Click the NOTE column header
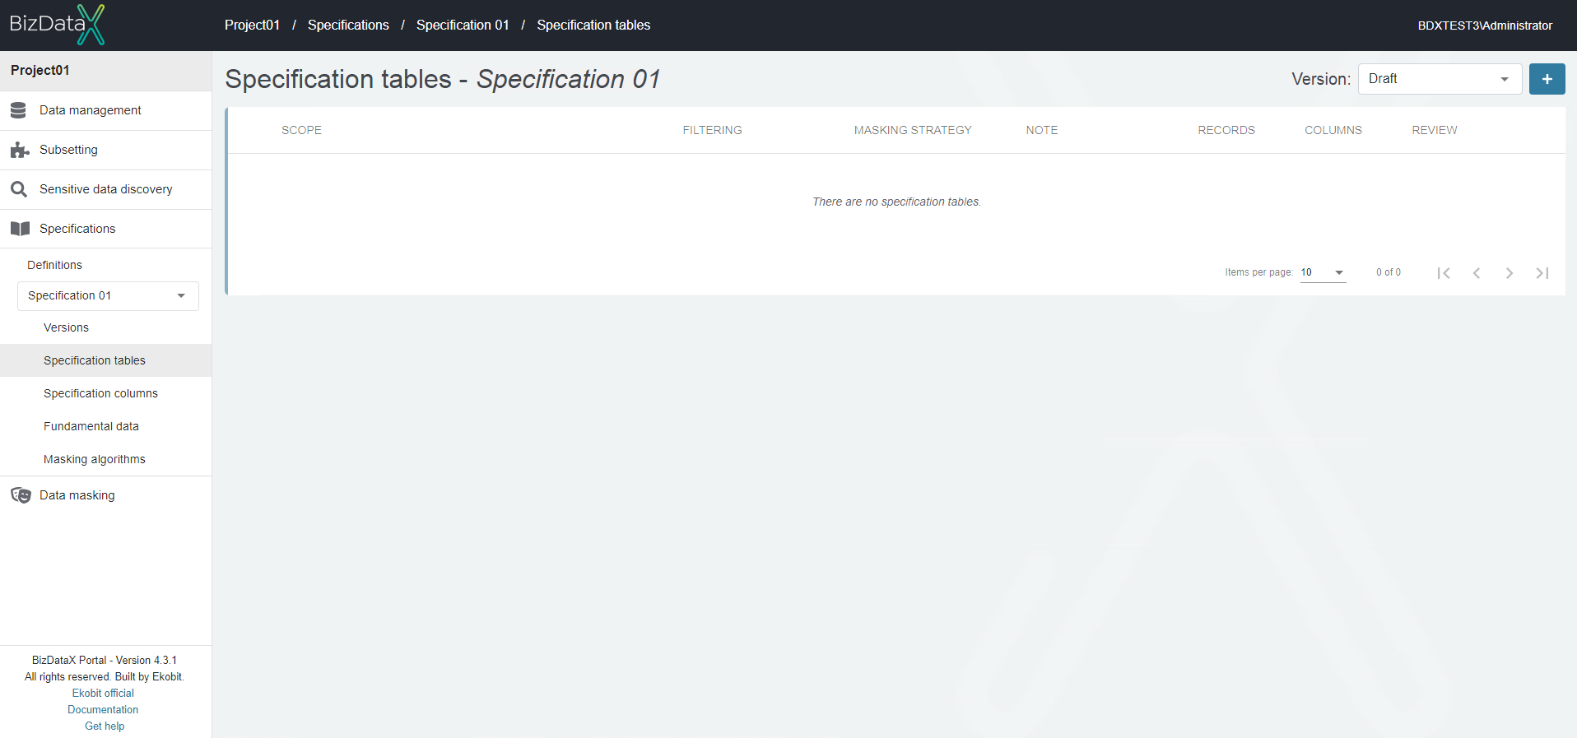The height and width of the screenshot is (738, 1577). tap(1042, 130)
